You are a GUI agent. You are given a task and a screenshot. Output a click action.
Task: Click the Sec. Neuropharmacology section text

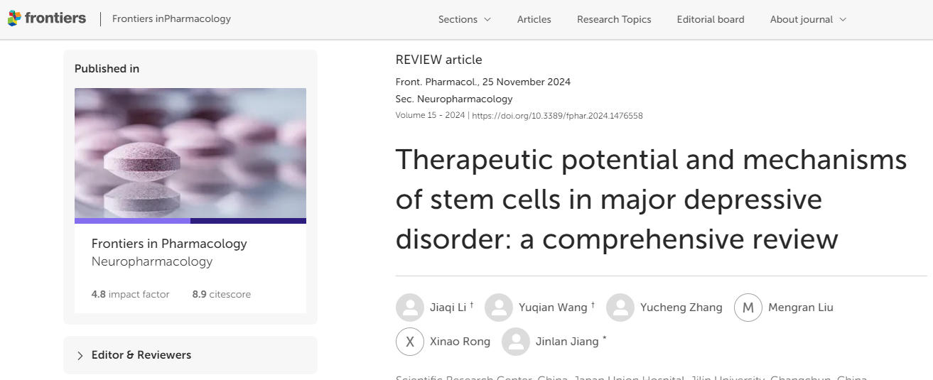[453, 99]
